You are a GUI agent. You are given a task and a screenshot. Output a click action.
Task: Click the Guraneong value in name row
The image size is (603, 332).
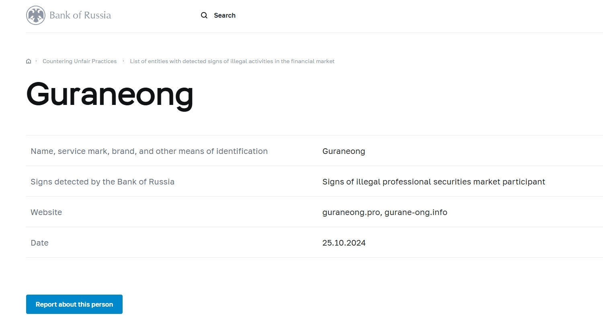[344, 151]
